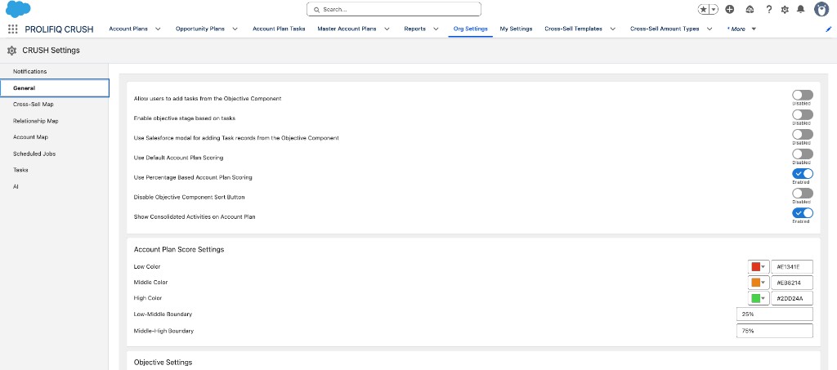This screenshot has width=837, height=370.
Task: Click the Low Color hex field #E1341E
Action: 792,266
